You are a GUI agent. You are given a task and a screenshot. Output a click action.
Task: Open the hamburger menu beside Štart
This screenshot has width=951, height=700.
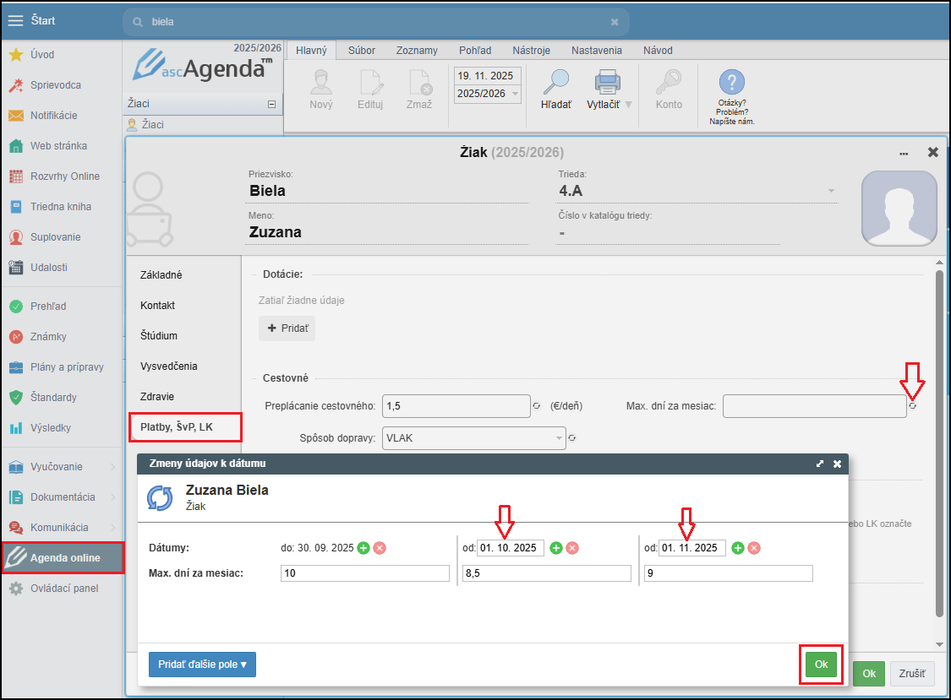[x=15, y=21]
